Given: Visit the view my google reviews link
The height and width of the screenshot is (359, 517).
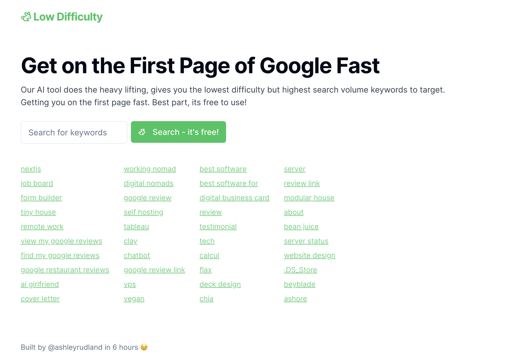Looking at the screenshot, I should pyautogui.click(x=61, y=241).
